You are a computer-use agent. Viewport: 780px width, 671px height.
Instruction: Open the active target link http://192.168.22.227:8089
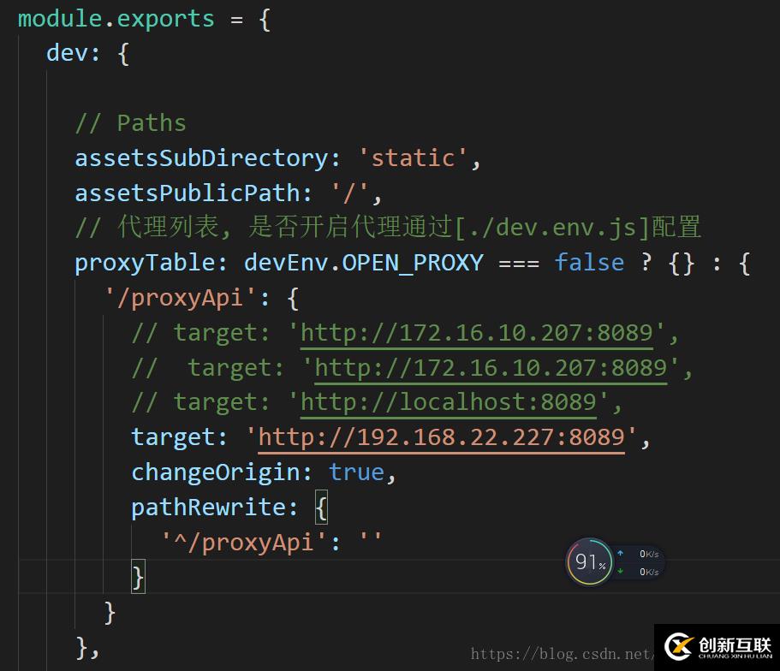(441, 437)
